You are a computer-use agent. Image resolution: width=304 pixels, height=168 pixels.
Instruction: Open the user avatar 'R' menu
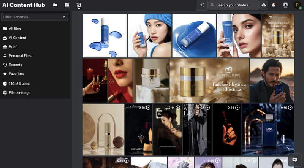297,5
